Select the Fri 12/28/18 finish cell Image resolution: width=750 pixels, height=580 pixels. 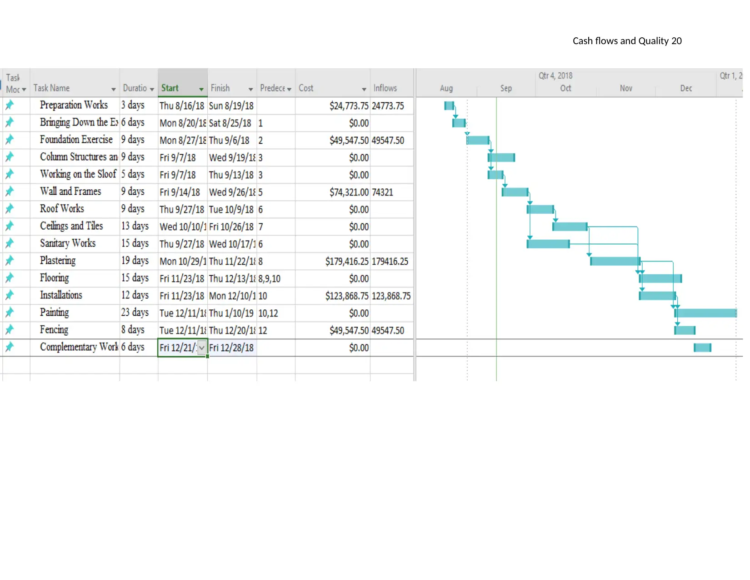click(x=232, y=348)
